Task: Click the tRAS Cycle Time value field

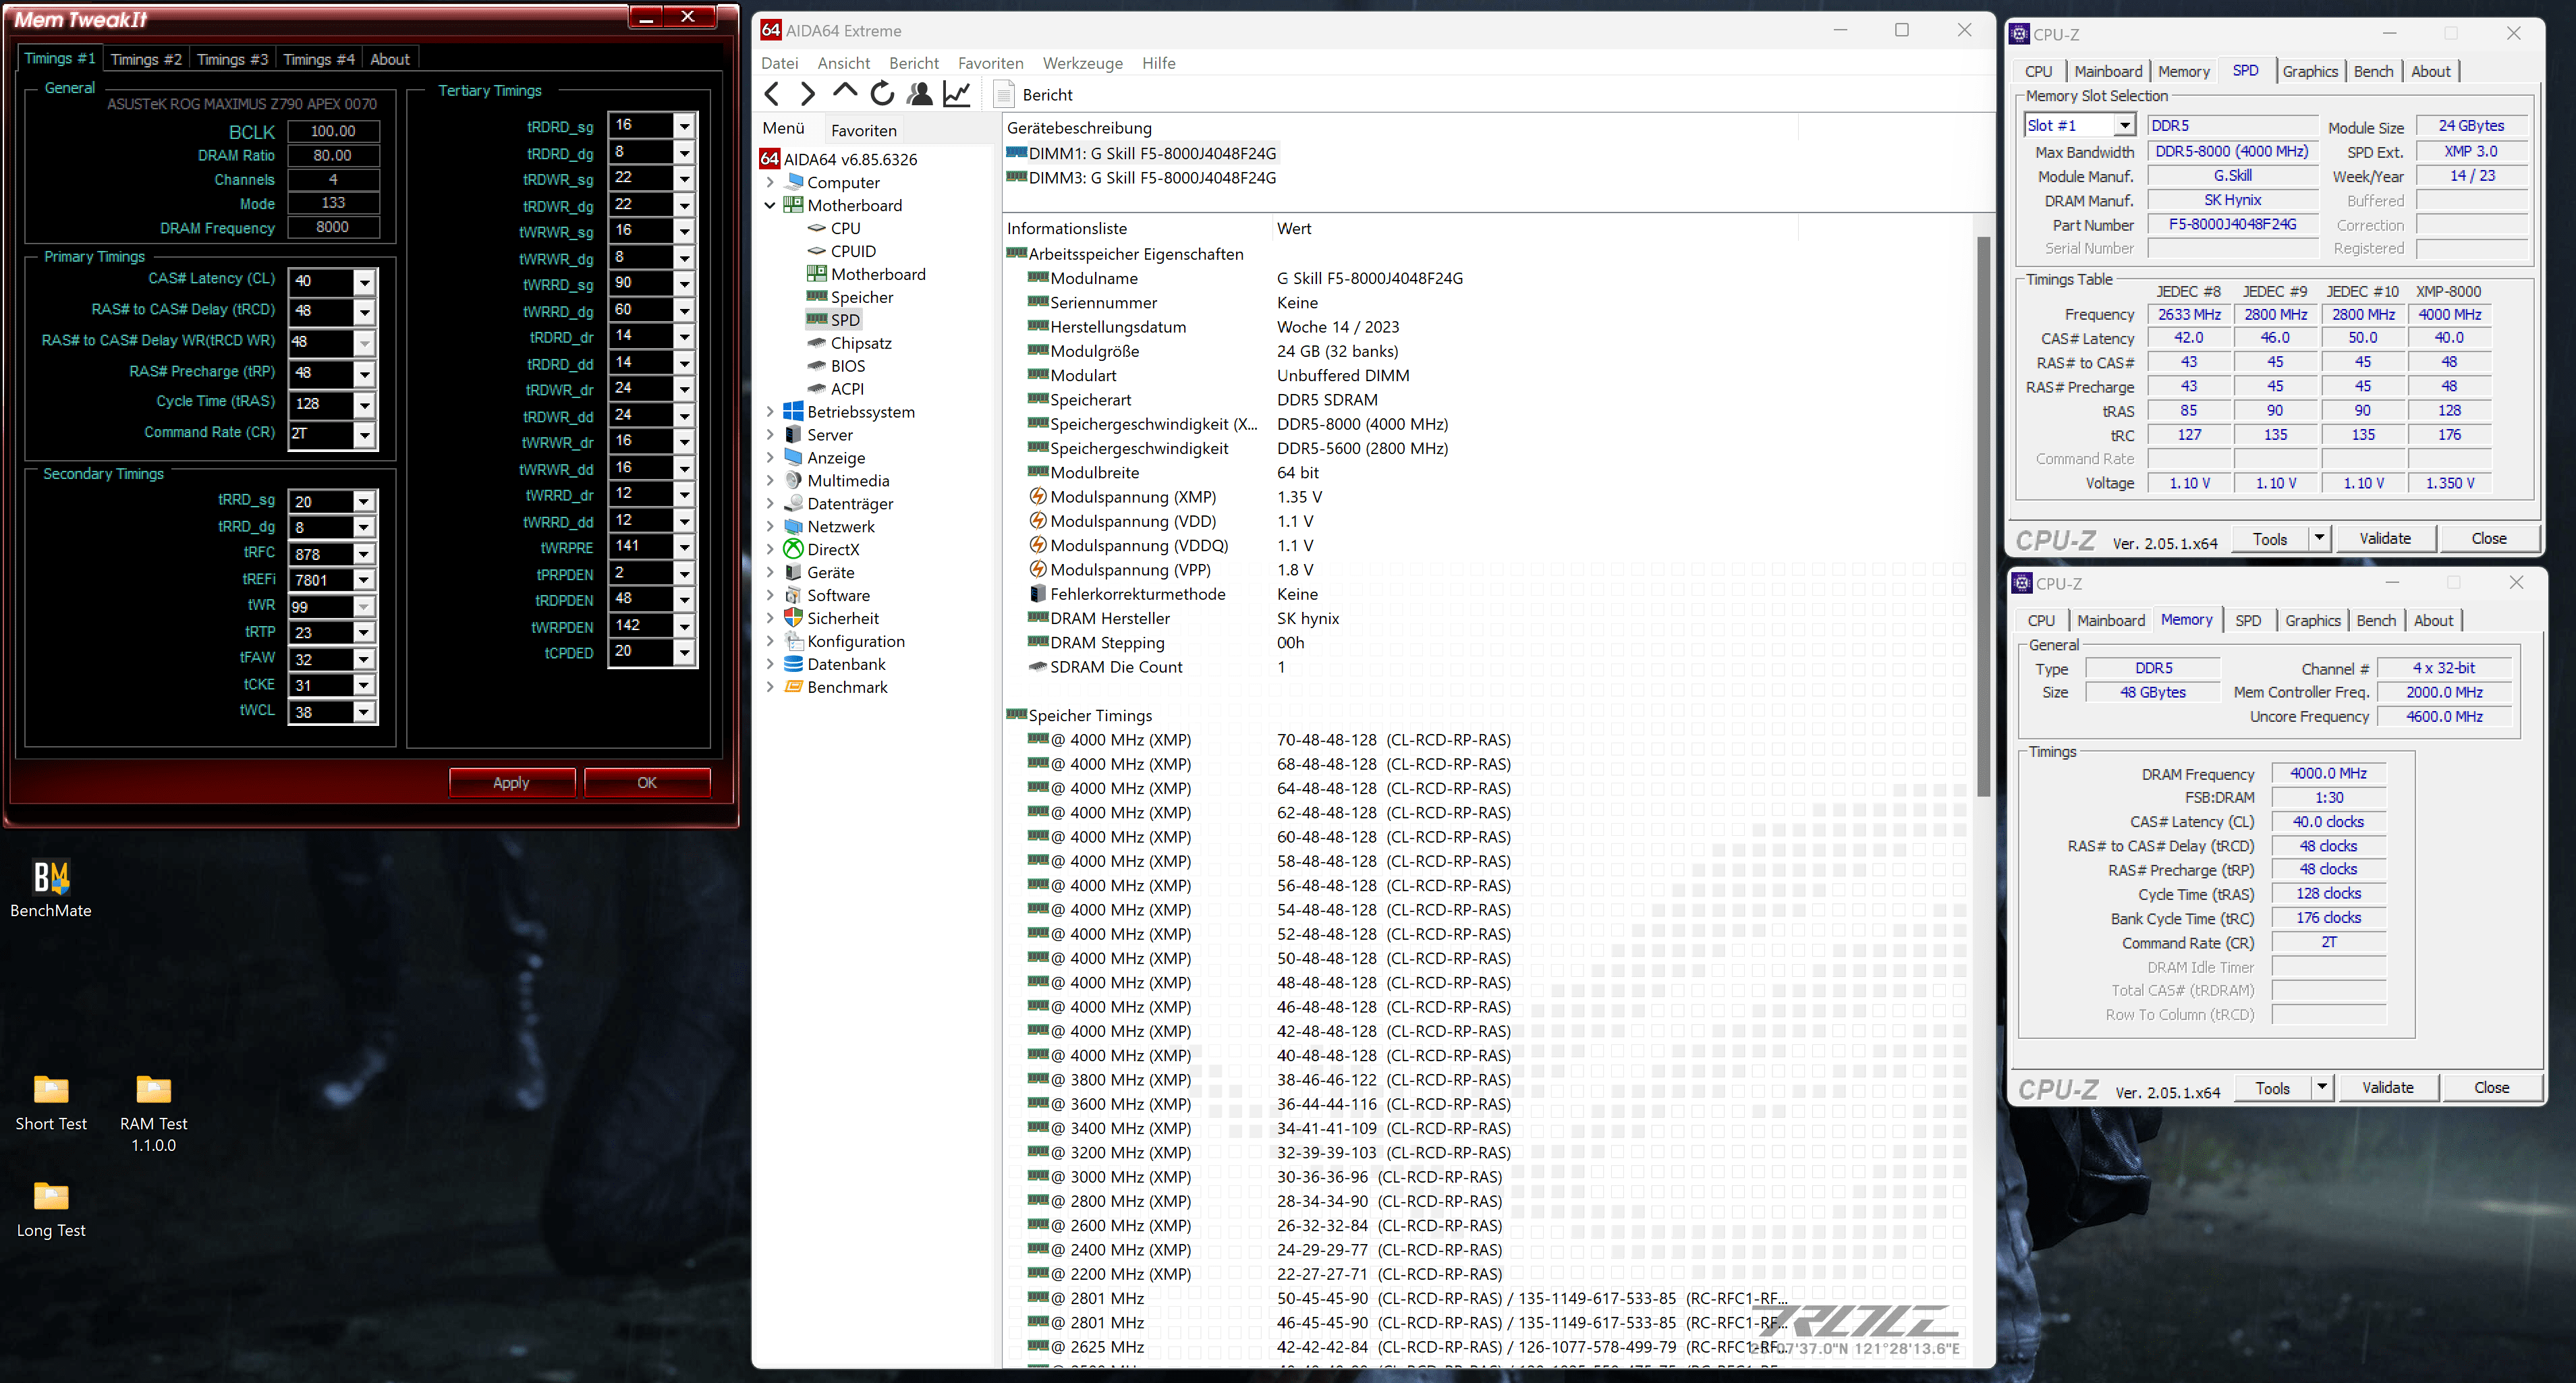Action: tap(321, 404)
